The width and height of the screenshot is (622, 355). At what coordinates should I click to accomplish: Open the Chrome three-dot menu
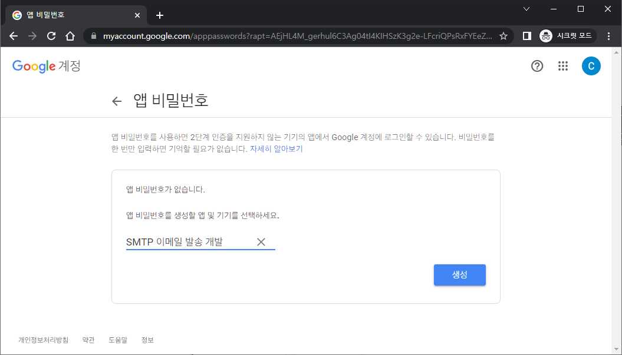tap(609, 36)
